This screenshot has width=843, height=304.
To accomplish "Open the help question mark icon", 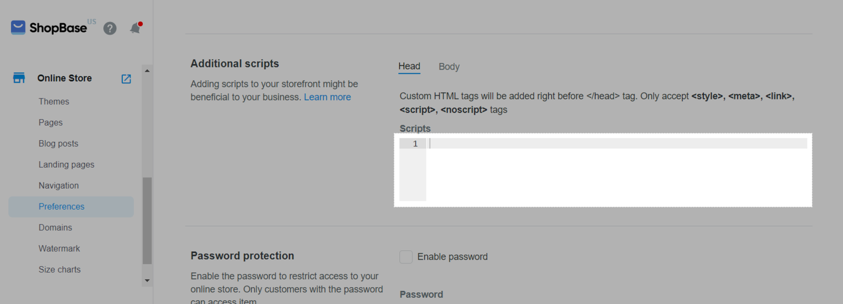I will coord(110,28).
